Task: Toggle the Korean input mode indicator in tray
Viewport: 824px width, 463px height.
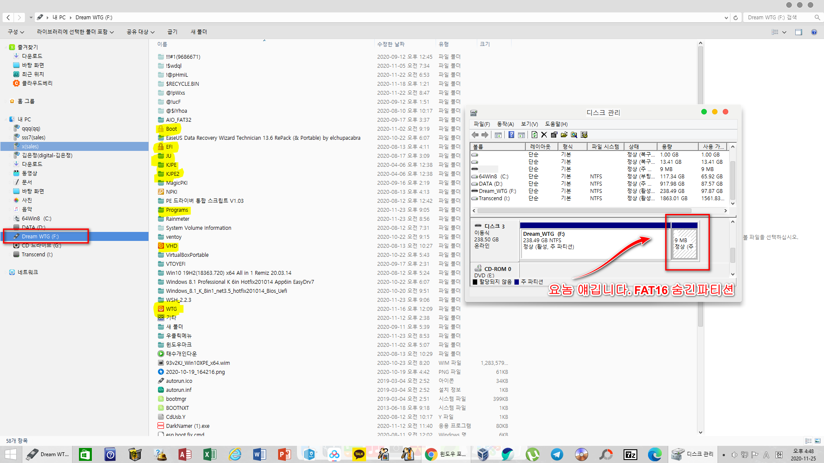Action: (779, 455)
